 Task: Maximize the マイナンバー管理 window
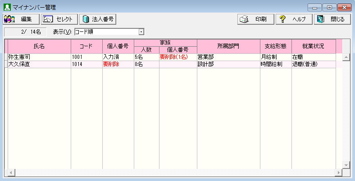coord(329,8)
